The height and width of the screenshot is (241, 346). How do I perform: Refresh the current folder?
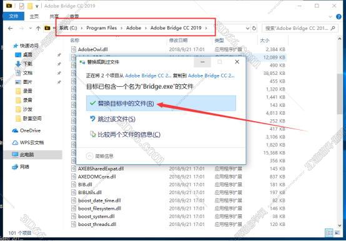254,28
